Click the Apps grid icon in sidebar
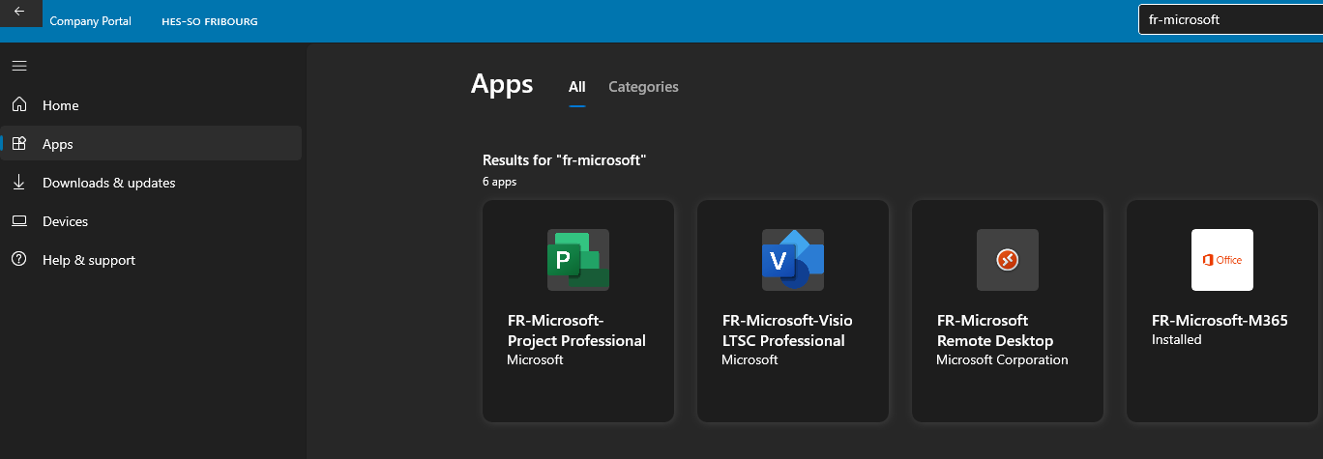Image resolution: width=1323 pixels, height=459 pixels. [19, 143]
